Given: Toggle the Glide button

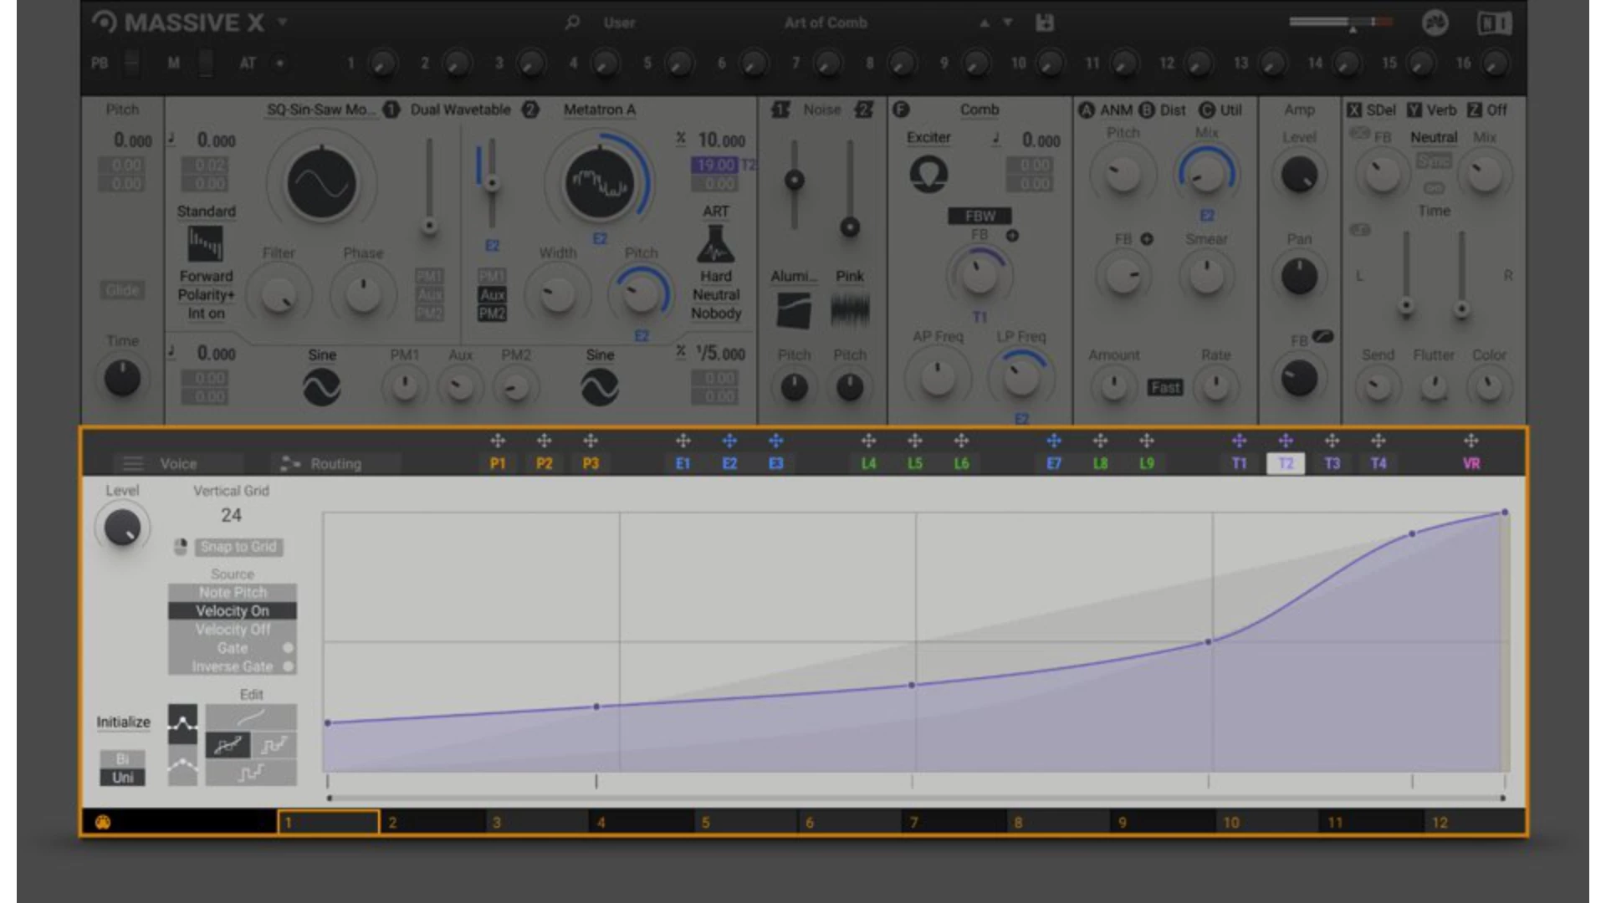Looking at the screenshot, I should 122,290.
